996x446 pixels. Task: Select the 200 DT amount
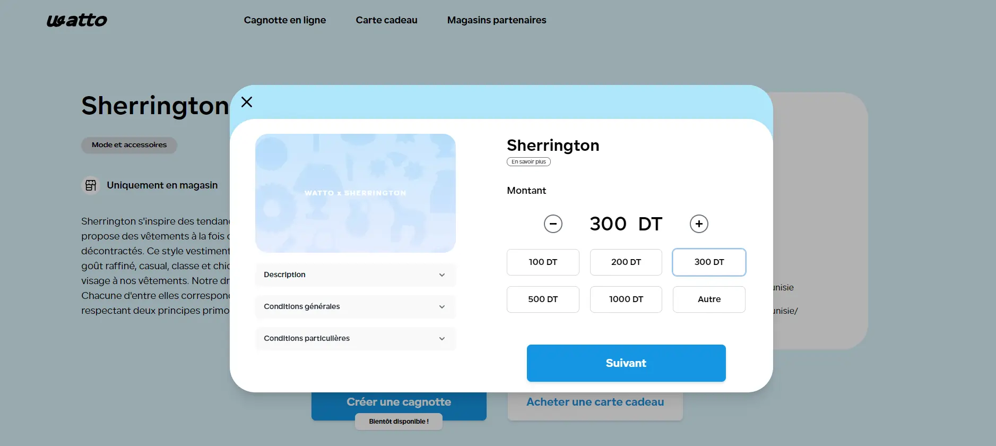point(626,262)
